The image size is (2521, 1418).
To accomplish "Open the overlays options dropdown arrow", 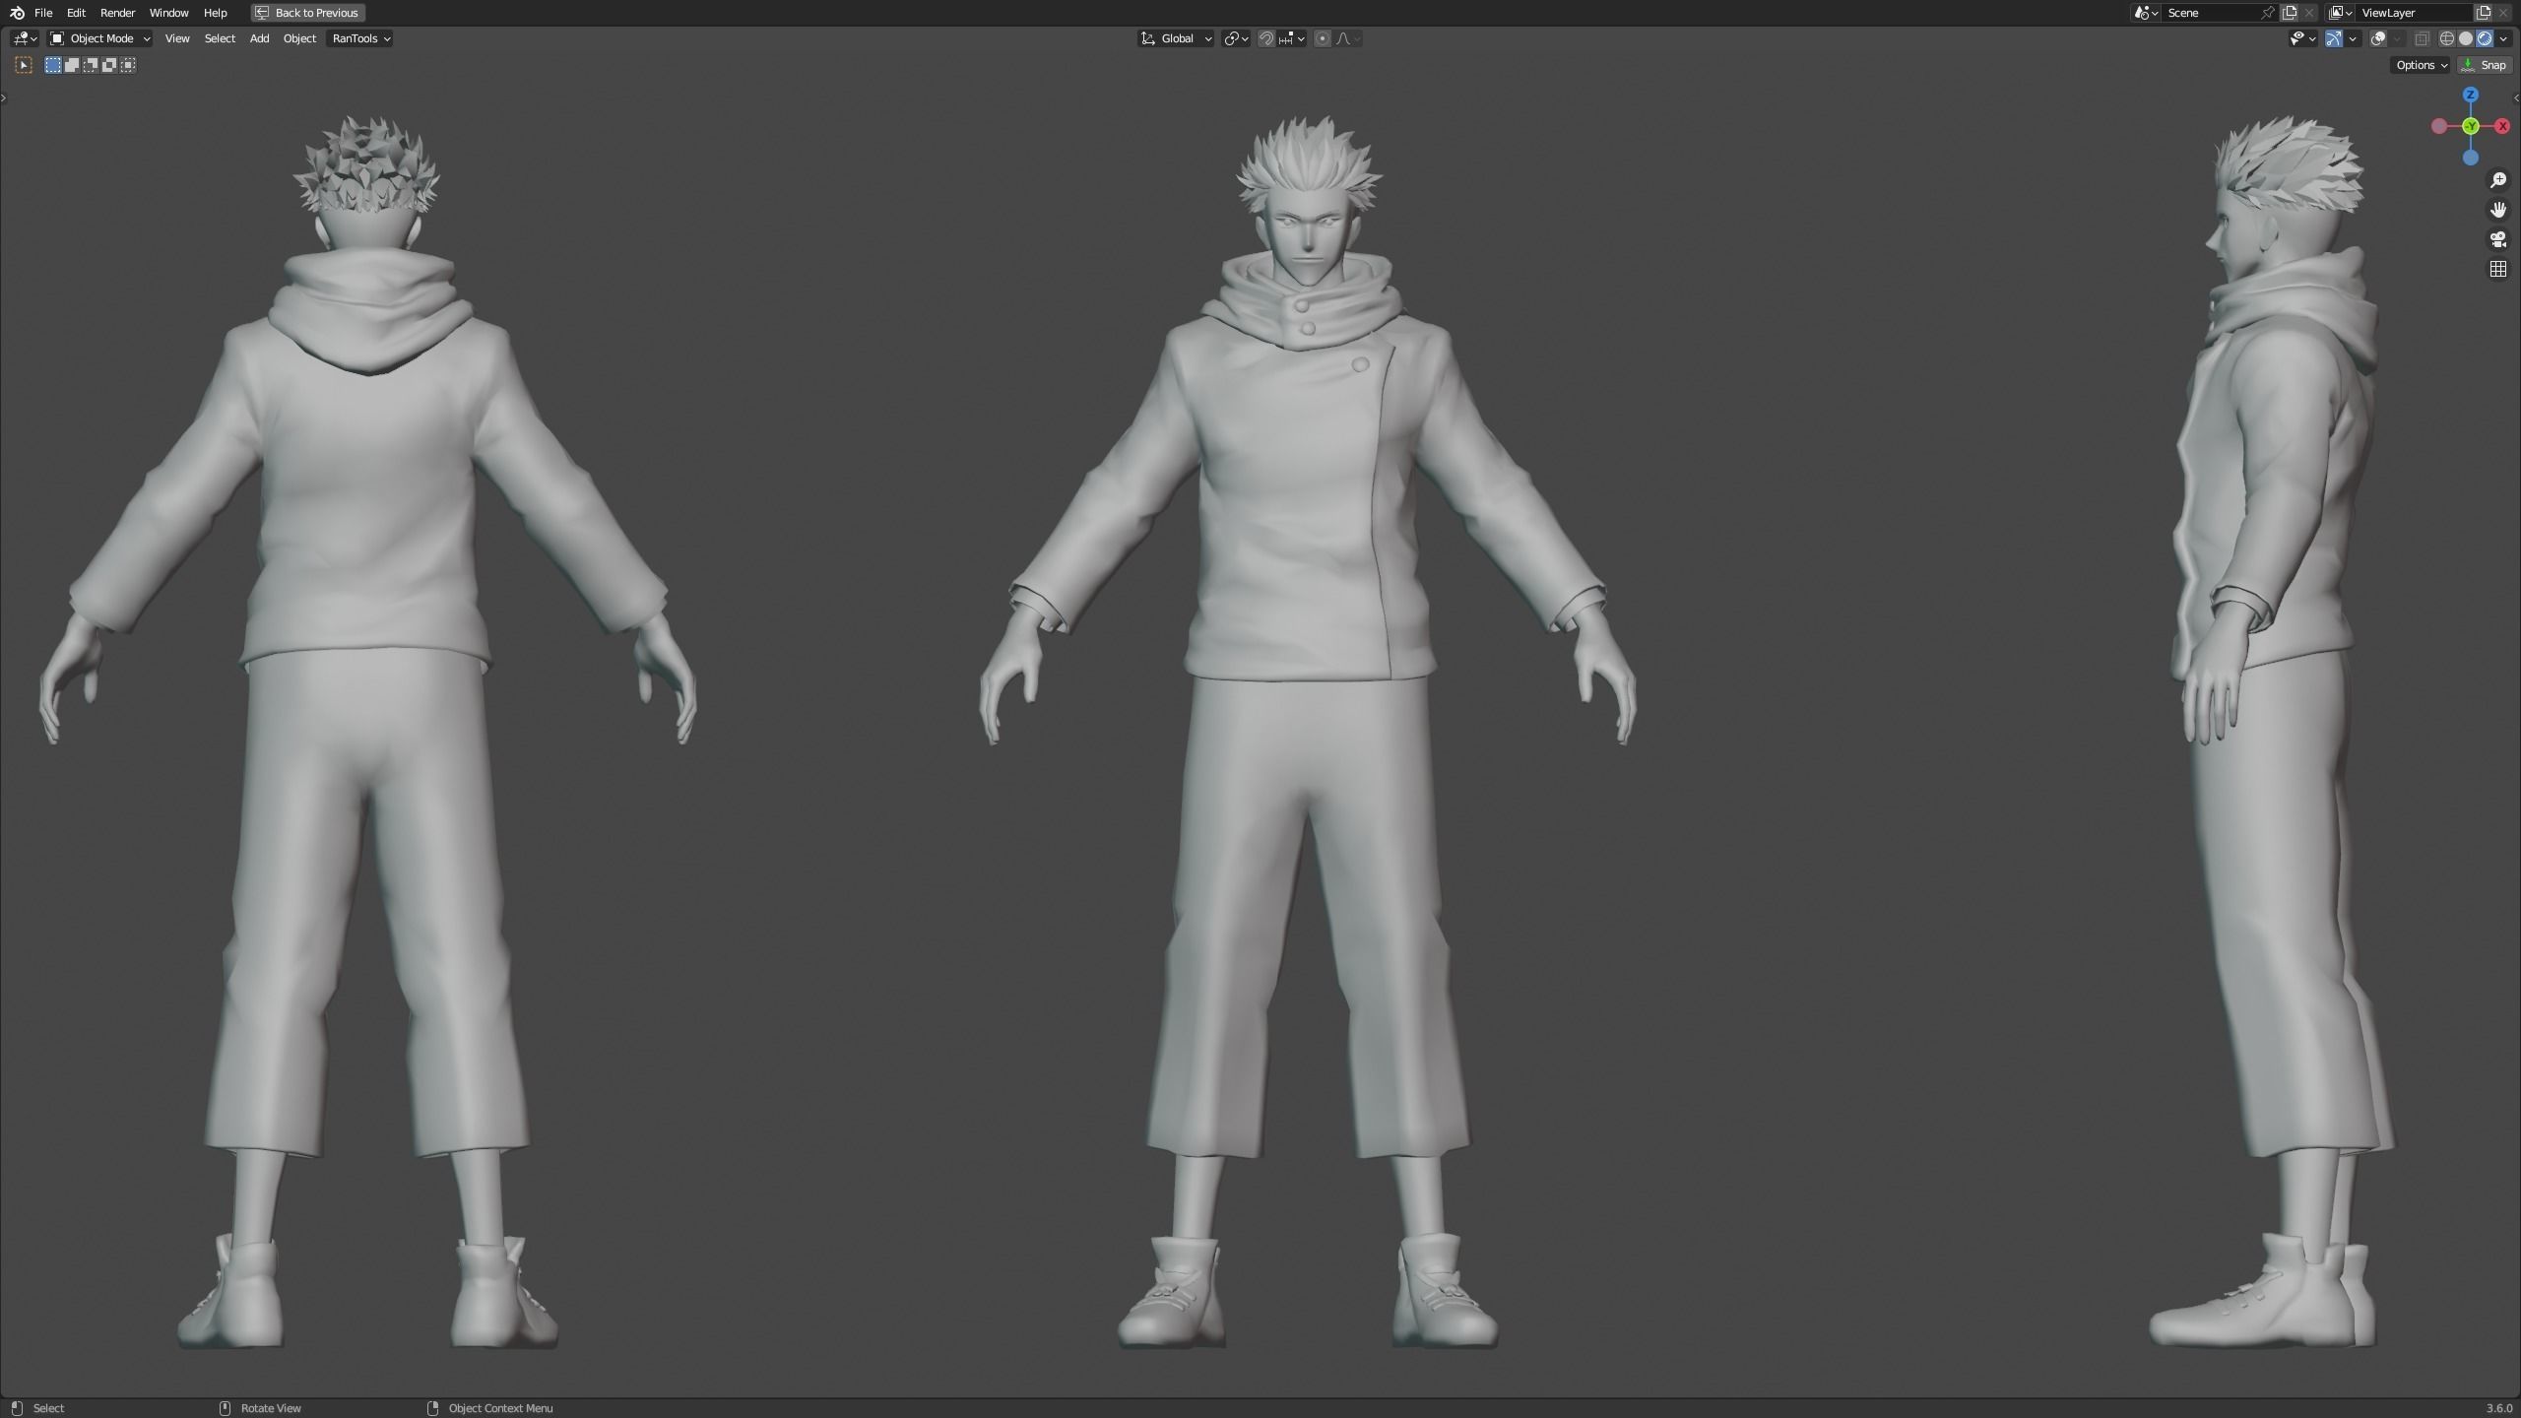I will point(2397,38).
